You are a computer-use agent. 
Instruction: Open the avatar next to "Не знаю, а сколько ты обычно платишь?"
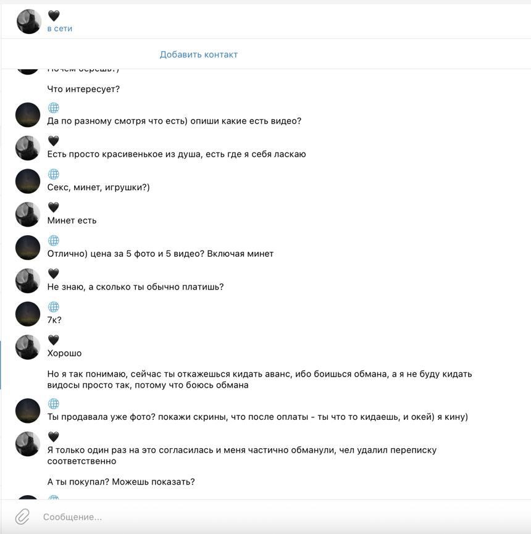[28, 281]
